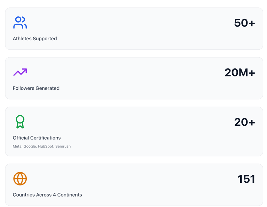Viewport: 267px width, 207px height.
Task: Click the word Semrush in certifications subtitle
Action: click(63, 147)
